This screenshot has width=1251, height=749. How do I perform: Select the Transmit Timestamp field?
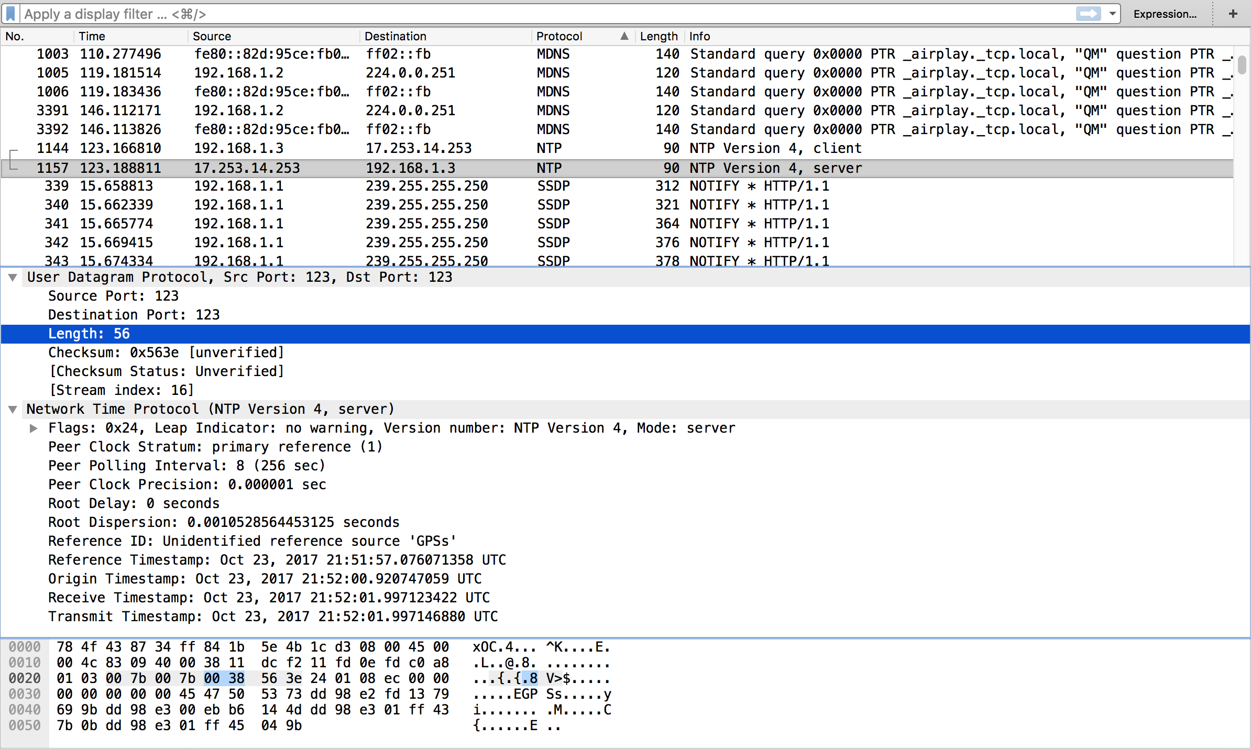tap(272, 616)
